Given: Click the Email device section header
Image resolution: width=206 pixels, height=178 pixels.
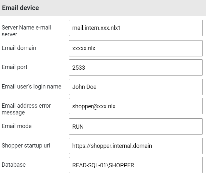Looking at the screenshot, I should click(x=21, y=8).
